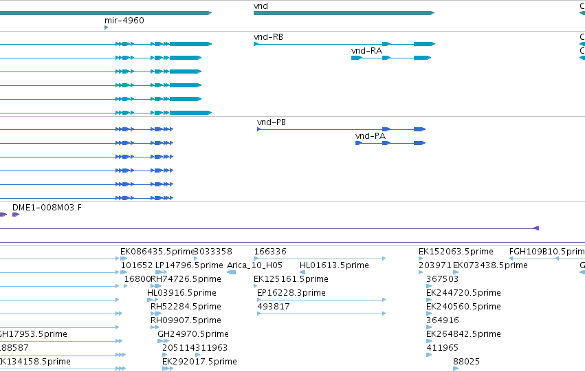The width and height of the screenshot is (585, 372).
Task: Click the EK244720.5prime EST
Action: [429, 300]
